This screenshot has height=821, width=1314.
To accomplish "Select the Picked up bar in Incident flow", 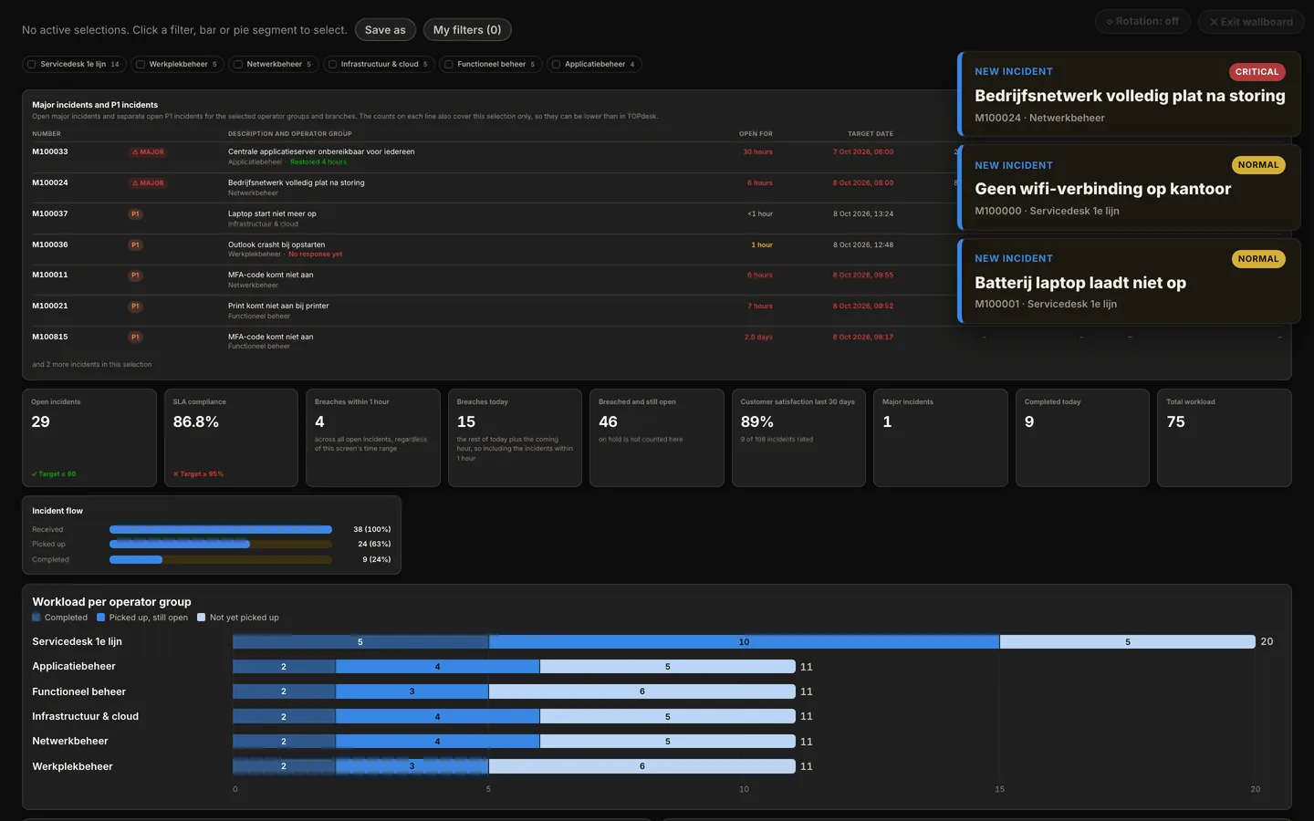I will 180,545.
